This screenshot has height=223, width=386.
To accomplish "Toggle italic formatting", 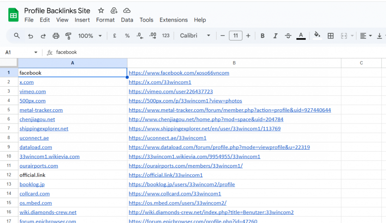I will (x=275, y=36).
